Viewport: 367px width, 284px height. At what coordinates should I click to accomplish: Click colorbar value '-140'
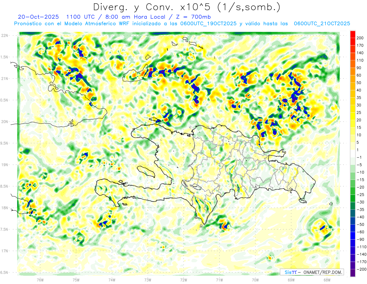tap(362, 254)
